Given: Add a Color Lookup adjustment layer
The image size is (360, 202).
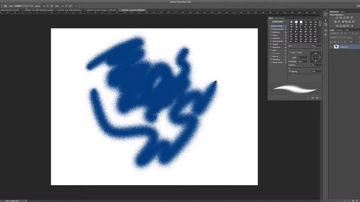Looking at the screenshot, I should tap(354, 22).
